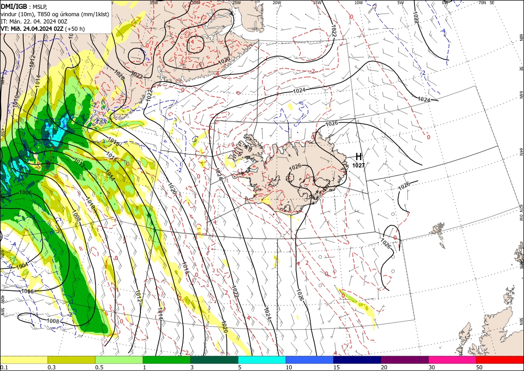Click the '25W' longitude label at top

[236, 3]
